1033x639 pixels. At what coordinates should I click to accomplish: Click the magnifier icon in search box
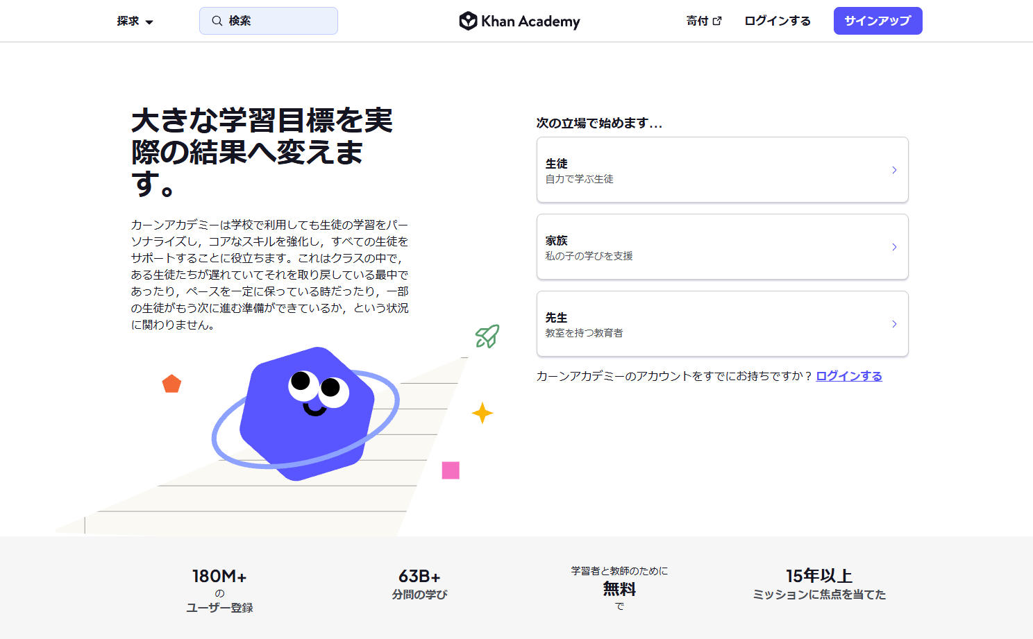click(x=217, y=21)
